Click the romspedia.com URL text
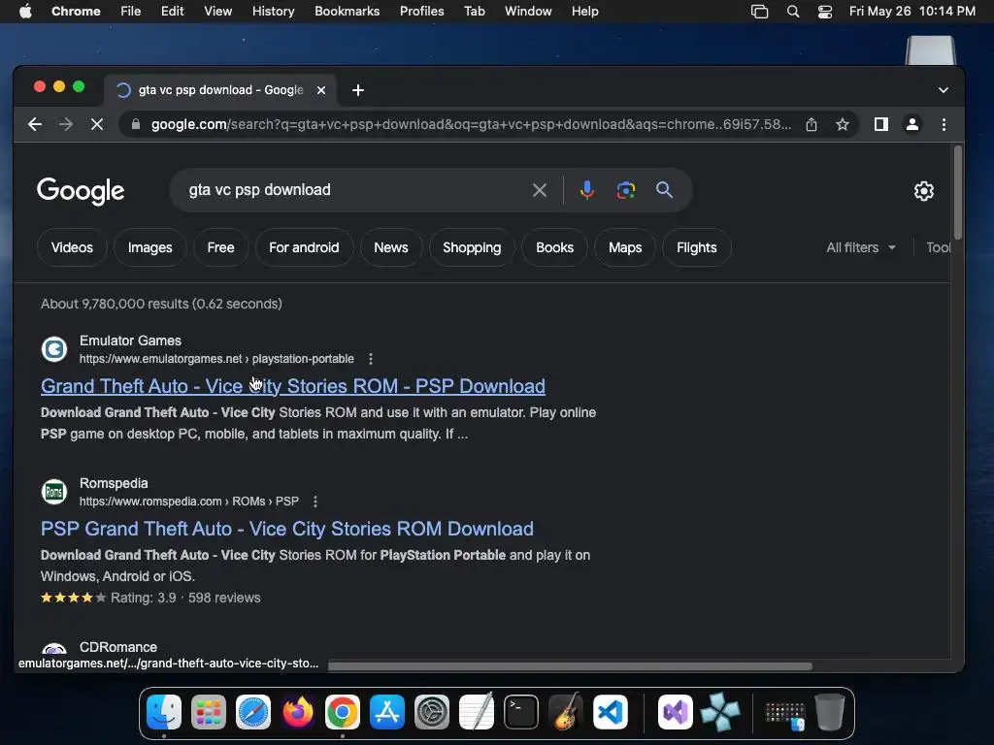The height and width of the screenshot is (745, 994). coord(189,502)
